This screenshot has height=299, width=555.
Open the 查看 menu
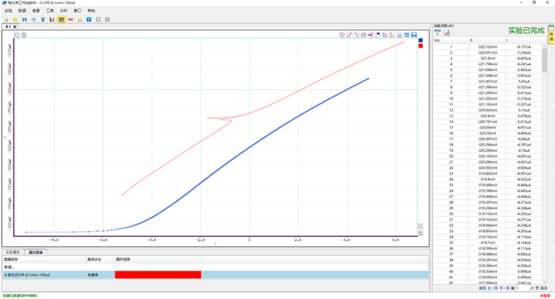point(36,11)
